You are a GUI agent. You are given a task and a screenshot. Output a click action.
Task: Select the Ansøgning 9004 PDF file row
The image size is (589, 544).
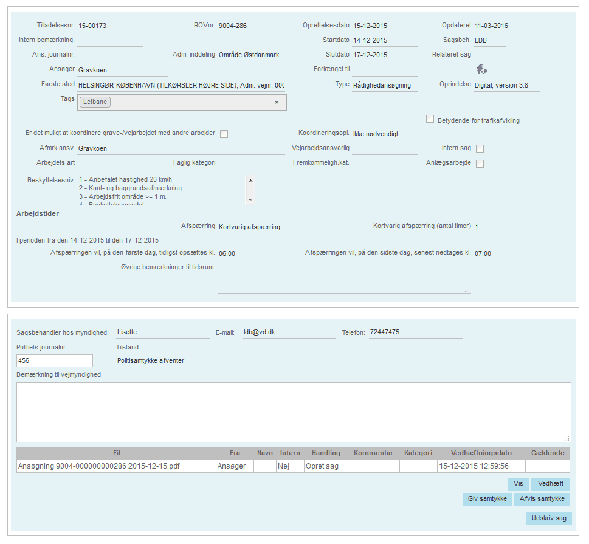[x=116, y=466]
